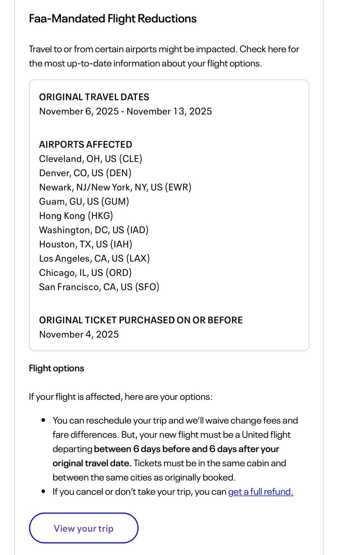Open the get a full refund link
Screen dimensions: 338x555
(261, 492)
